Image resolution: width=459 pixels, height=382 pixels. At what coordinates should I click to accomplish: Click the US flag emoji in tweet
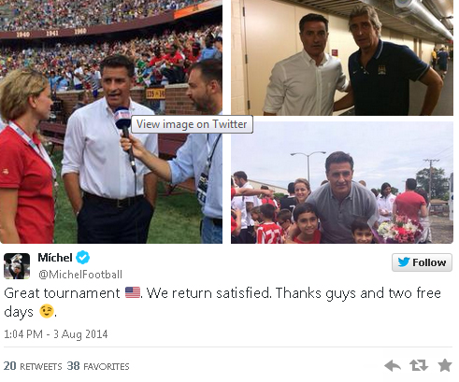click(x=133, y=292)
